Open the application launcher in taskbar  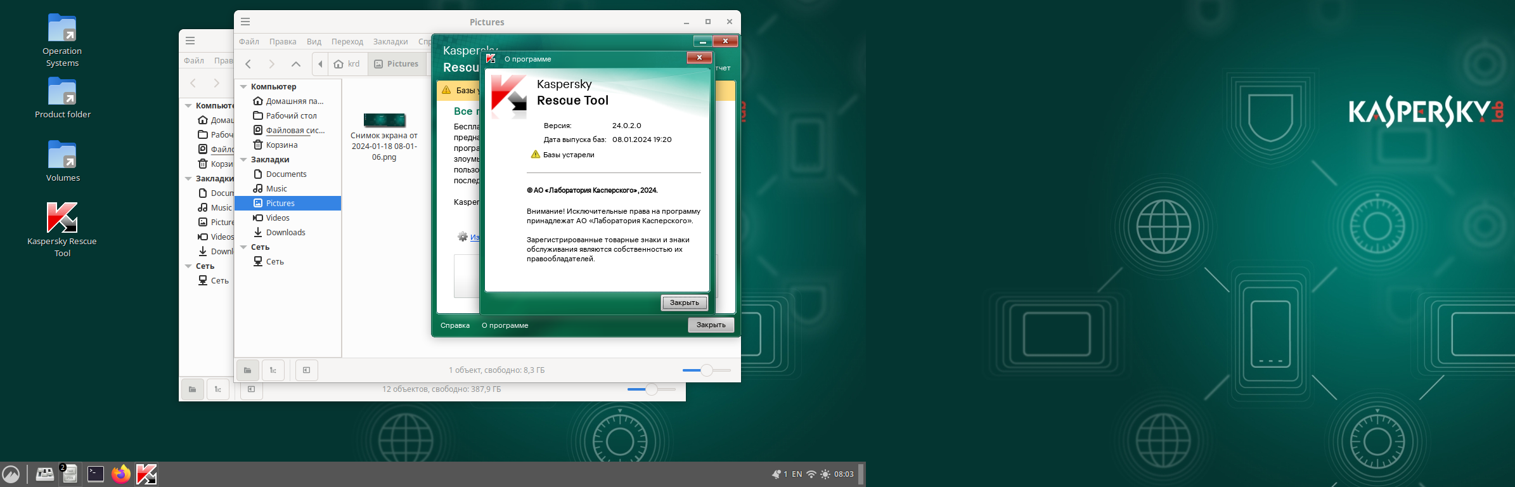11,474
